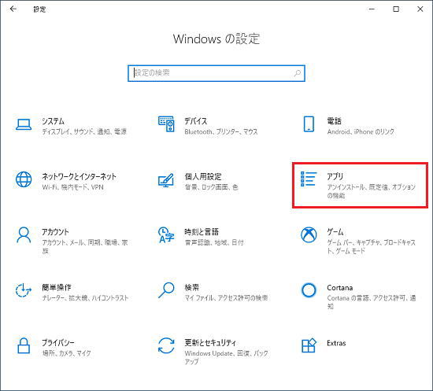
Task: Select the ネットワークとインターネット title
Action: coord(79,176)
